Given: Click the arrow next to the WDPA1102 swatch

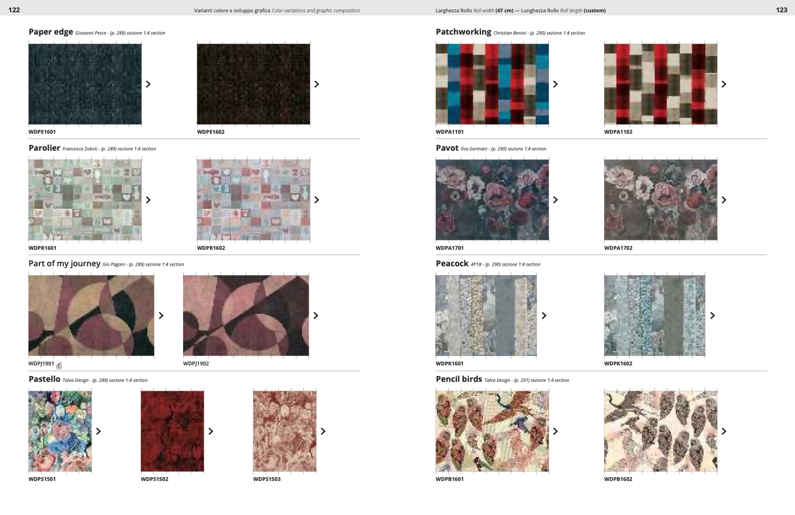Looking at the screenshot, I should (x=723, y=84).
